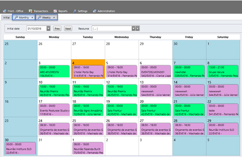Image resolution: width=242 pixels, height=157 pixels.
Task: Select Sala Frontur event on day 21
Action: pos(189,110)
